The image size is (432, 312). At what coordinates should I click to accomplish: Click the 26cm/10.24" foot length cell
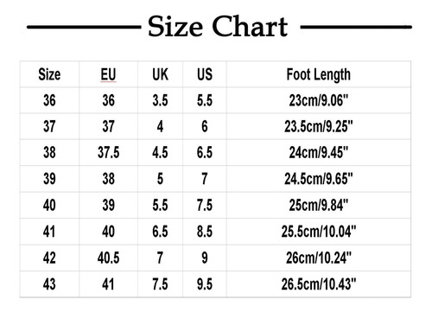[x=319, y=258]
